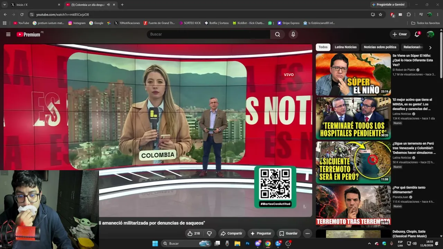443x249 pixels.
Task: Open the SORTEO KICK bookmark
Action: point(190,23)
